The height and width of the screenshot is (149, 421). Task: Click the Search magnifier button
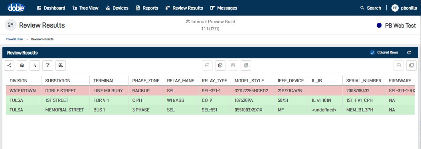point(371,8)
